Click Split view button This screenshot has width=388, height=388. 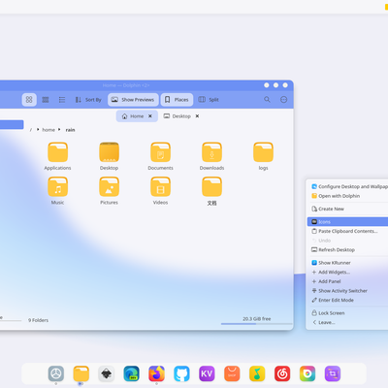pos(209,100)
